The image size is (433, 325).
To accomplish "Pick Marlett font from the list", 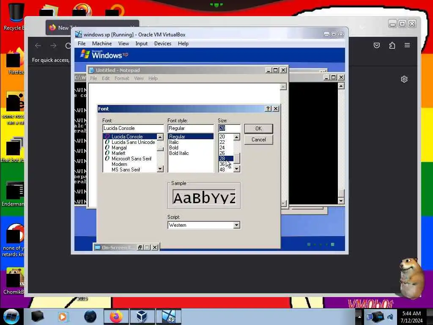I will [x=118, y=153].
